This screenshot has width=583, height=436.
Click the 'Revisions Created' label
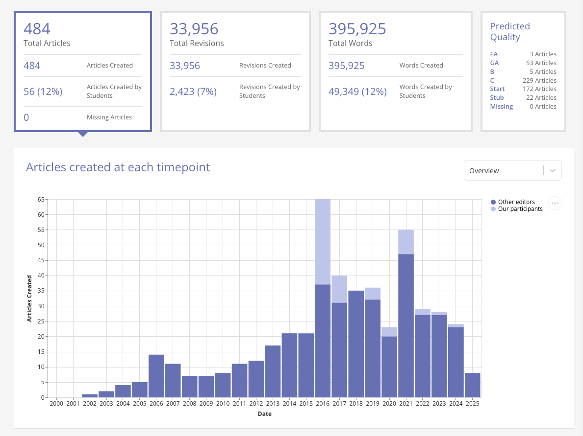pyautogui.click(x=265, y=65)
